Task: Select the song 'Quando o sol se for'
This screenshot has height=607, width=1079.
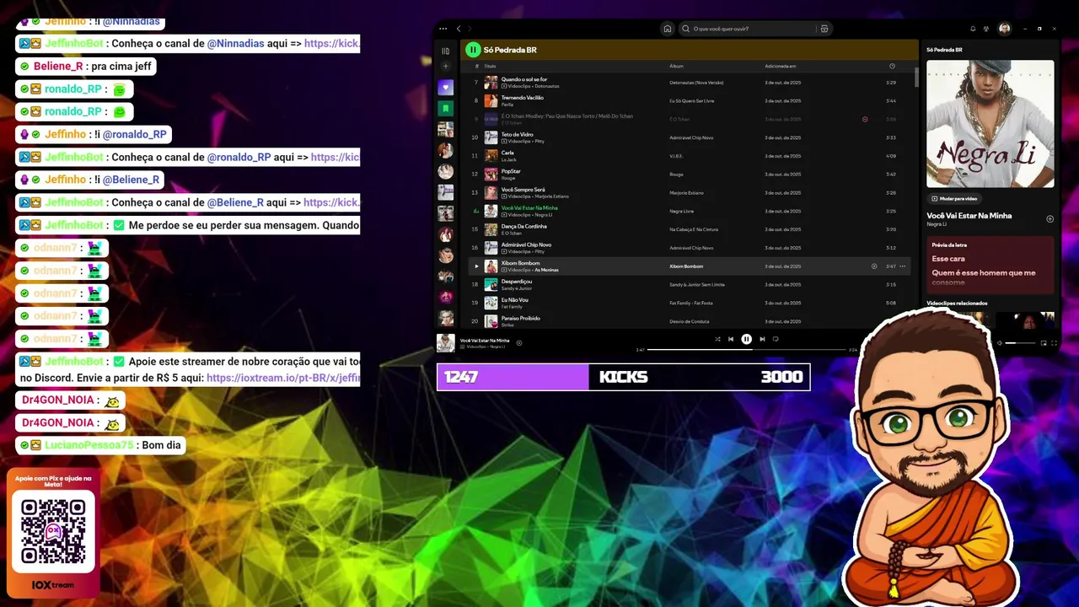Action: (524, 79)
